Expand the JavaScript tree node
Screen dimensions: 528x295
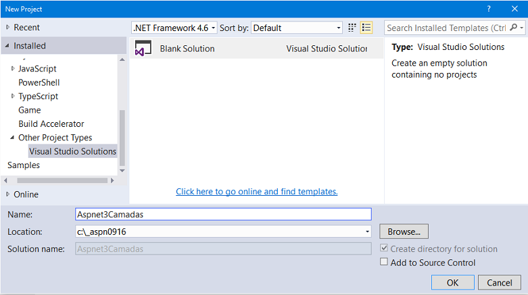point(13,68)
